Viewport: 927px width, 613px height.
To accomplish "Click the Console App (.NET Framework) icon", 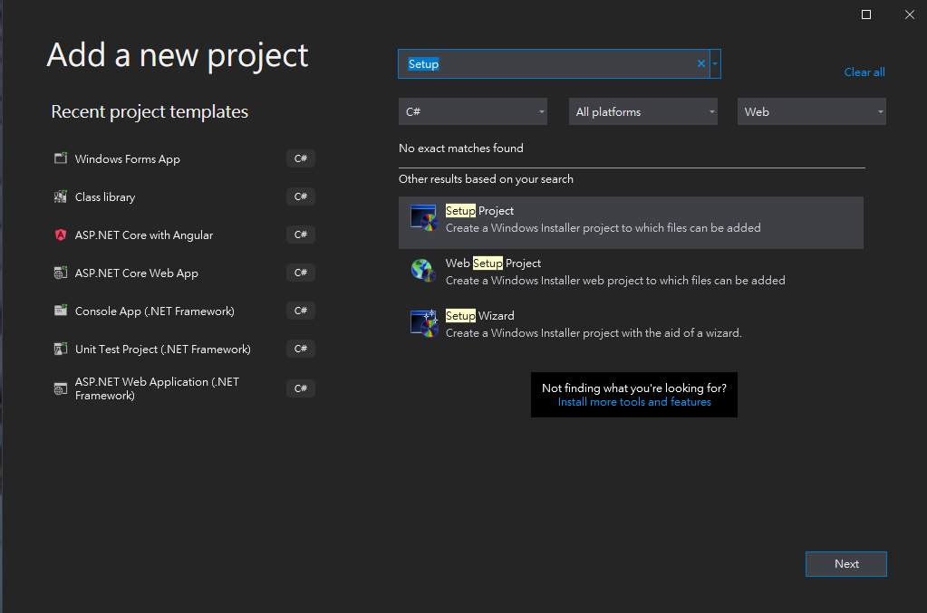I will tap(61, 311).
